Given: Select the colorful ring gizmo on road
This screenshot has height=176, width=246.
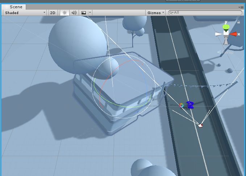Looking at the screenshot, I should pyautogui.click(x=182, y=106).
